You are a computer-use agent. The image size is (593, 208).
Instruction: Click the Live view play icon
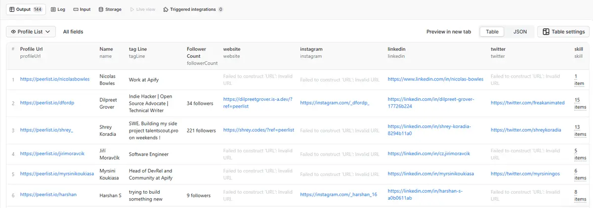click(131, 9)
